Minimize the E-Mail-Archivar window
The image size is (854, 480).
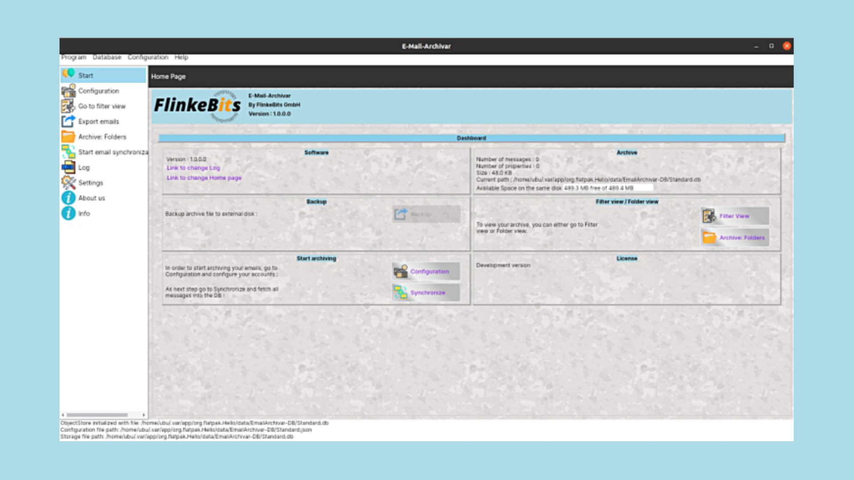[x=756, y=46]
